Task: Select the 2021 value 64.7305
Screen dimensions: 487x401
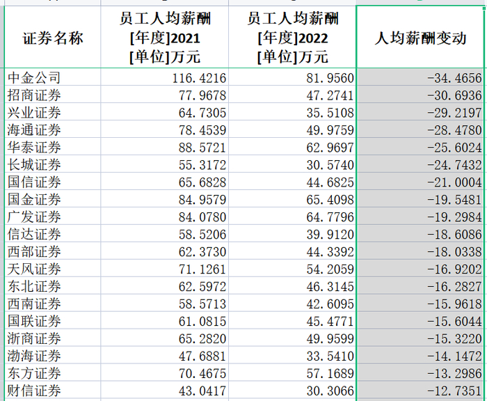Action: (165, 111)
